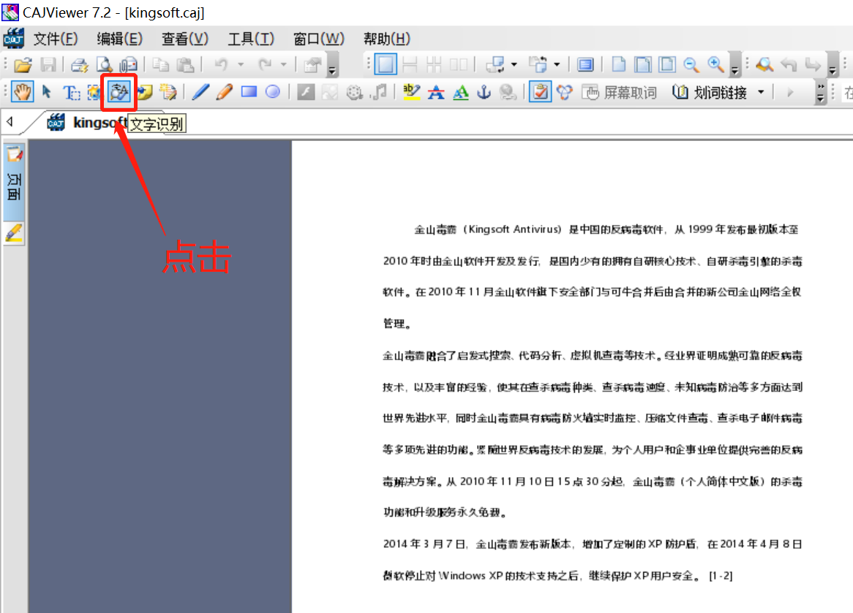Select the strikethrough text tool
The image size is (853, 613).
coord(436,92)
